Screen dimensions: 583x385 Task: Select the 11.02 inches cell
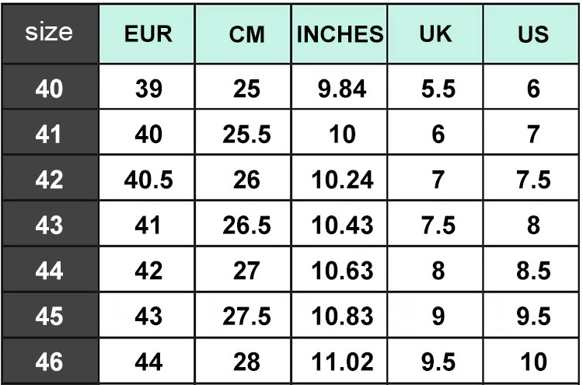[x=340, y=362]
